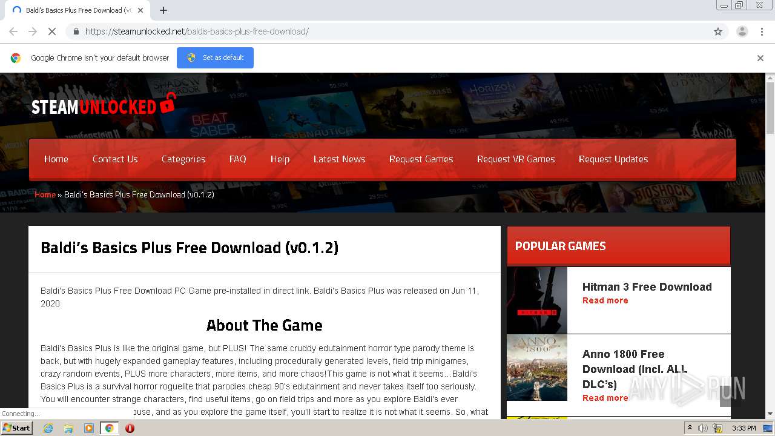Go to Request Updates page
Viewport: 775px width, 436px height.
click(x=613, y=159)
